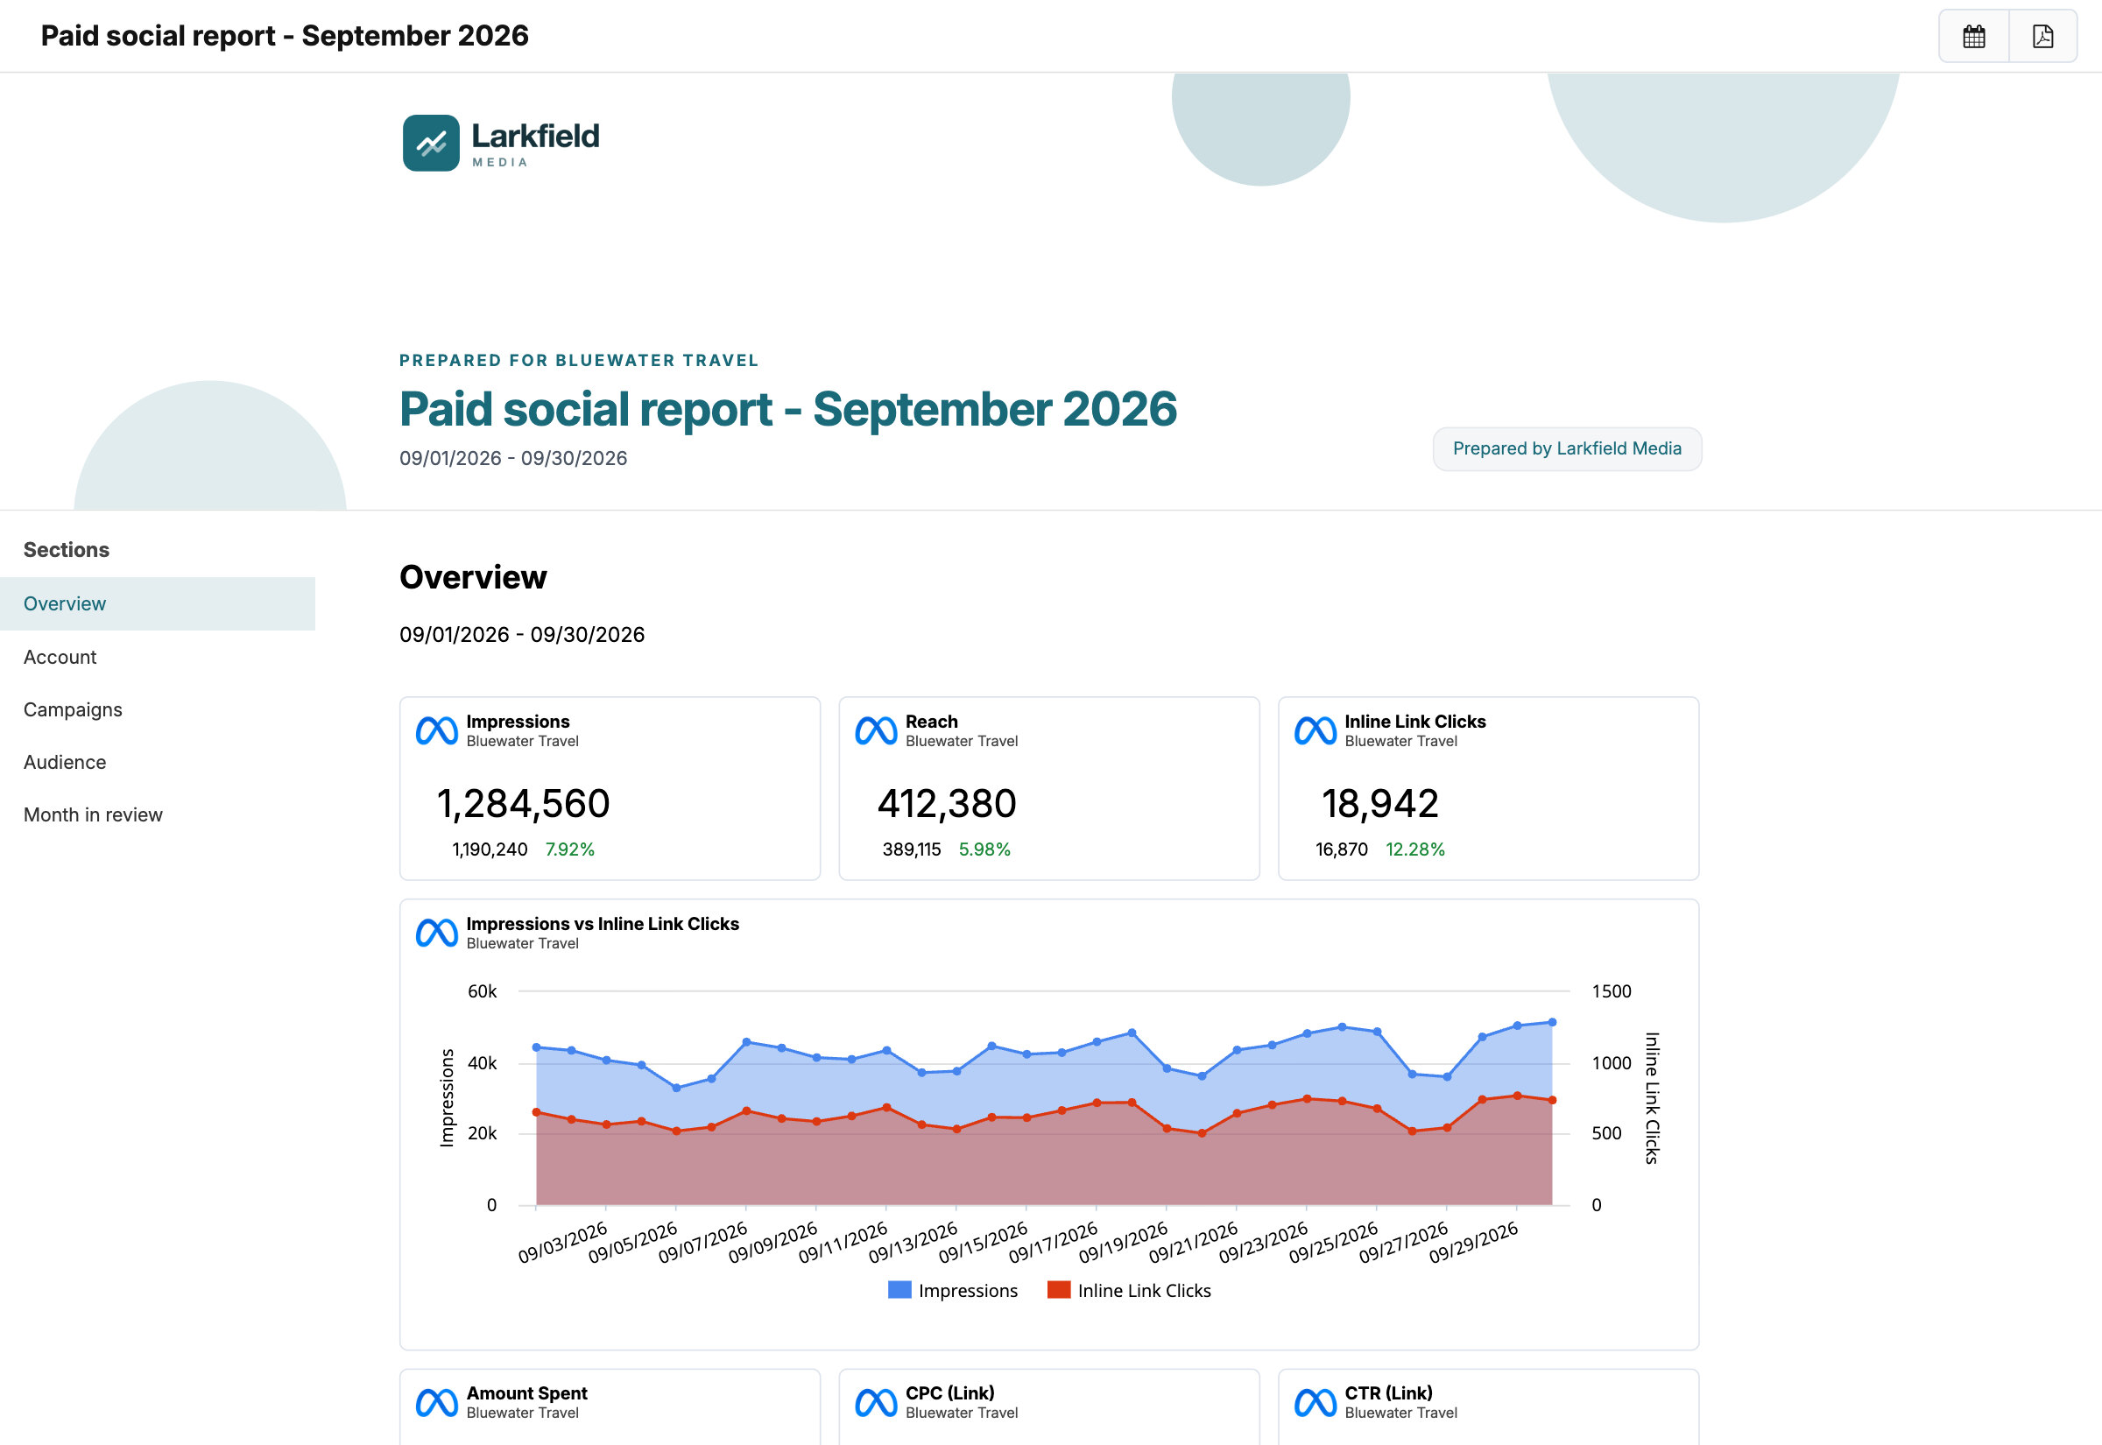Viewport: 2102px width, 1445px height.
Task: Click the Meta icon on Impressions card
Action: pyautogui.click(x=436, y=730)
